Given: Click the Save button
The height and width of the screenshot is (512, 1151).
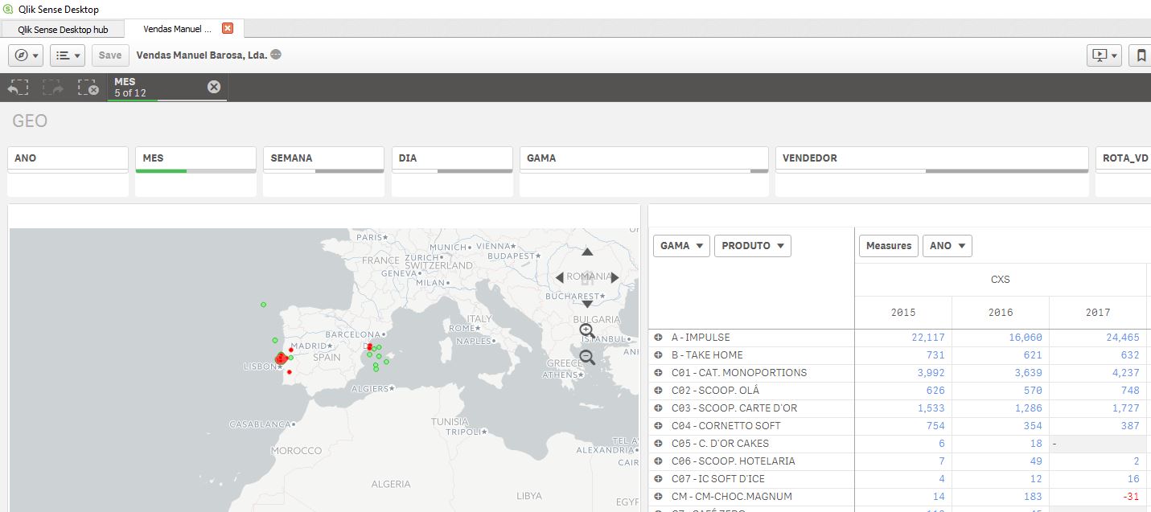Looking at the screenshot, I should pos(110,55).
